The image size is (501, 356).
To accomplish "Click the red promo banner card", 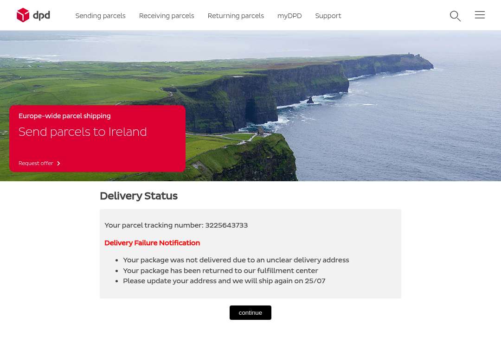I will (x=97, y=139).
